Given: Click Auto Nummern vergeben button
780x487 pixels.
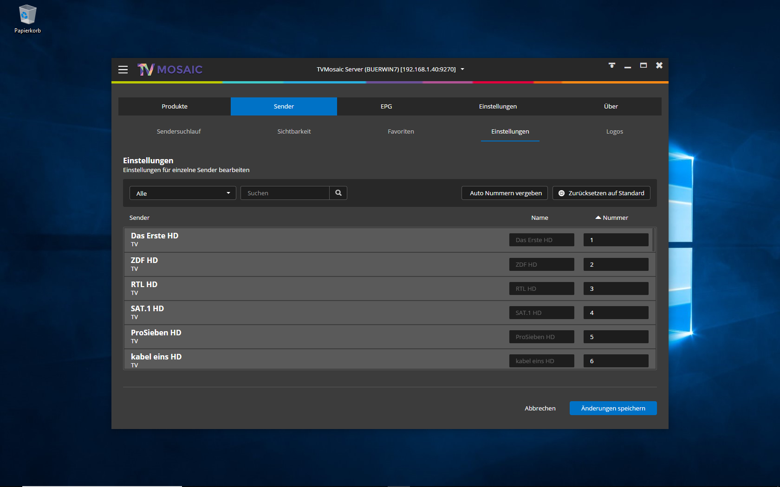Looking at the screenshot, I should pos(505,193).
